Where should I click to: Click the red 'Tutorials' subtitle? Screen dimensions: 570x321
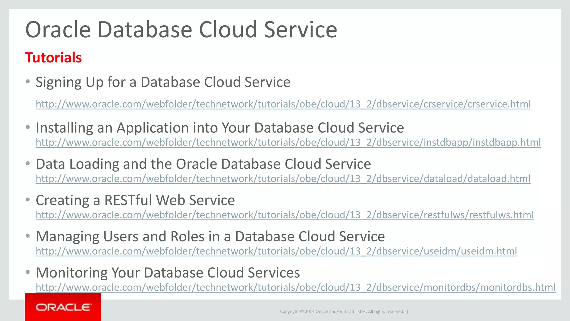[53, 58]
